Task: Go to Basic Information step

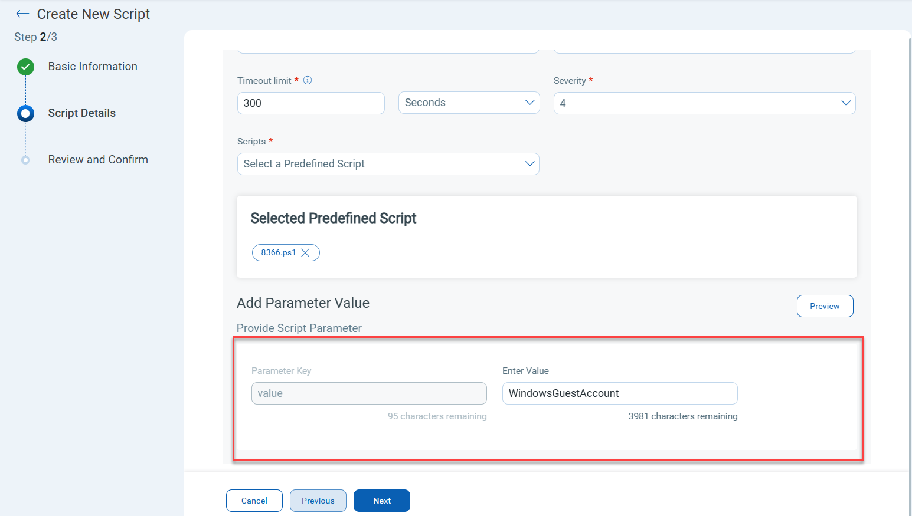Action: pyautogui.click(x=93, y=67)
